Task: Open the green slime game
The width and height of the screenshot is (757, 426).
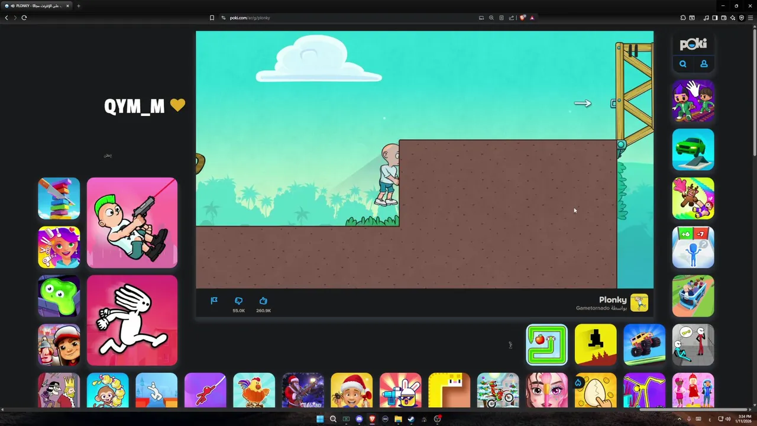Action: [x=59, y=296]
